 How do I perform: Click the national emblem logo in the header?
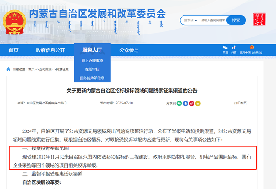coord(14,21)
